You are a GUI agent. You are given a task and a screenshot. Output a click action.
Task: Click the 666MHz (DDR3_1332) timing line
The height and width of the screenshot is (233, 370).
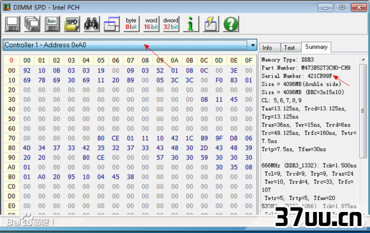(309, 166)
